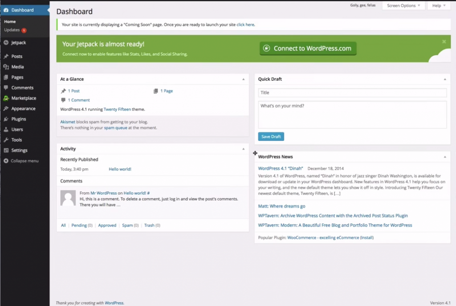
Task: Open WPTavern Archived Post Status link
Action: point(333,216)
